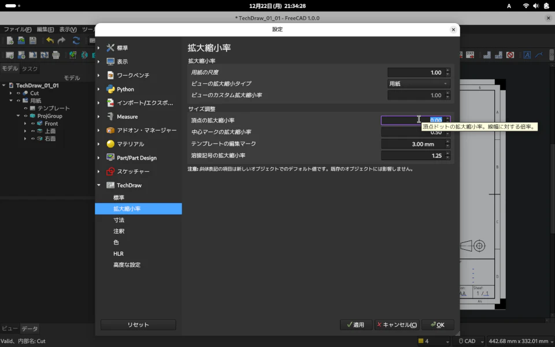555x347 pixels.
Task: Toggle visibility eye of 右面 view
Action: (32, 139)
